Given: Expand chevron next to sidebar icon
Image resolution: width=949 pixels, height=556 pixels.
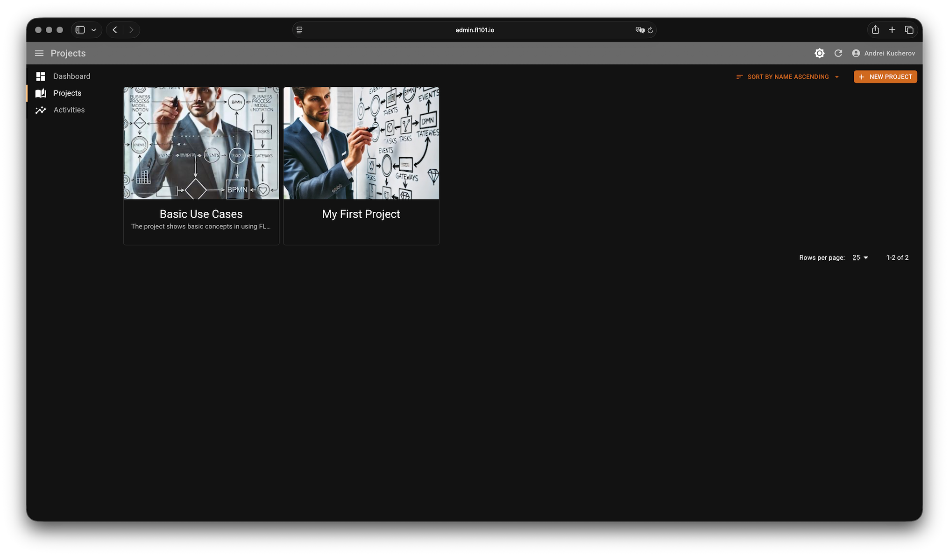Looking at the screenshot, I should point(94,30).
